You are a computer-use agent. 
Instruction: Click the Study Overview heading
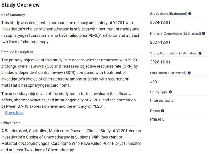coord(21,5)
